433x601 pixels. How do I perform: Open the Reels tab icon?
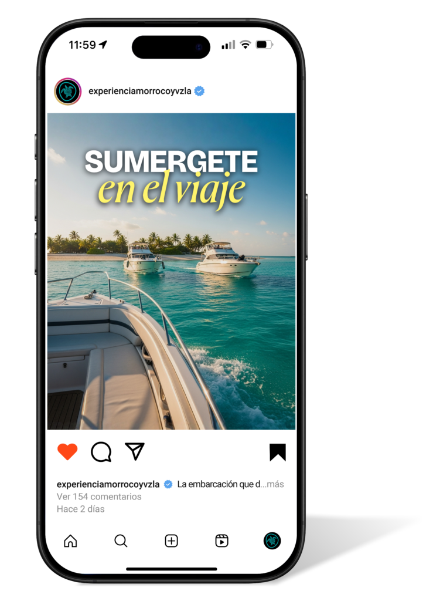[x=222, y=541]
